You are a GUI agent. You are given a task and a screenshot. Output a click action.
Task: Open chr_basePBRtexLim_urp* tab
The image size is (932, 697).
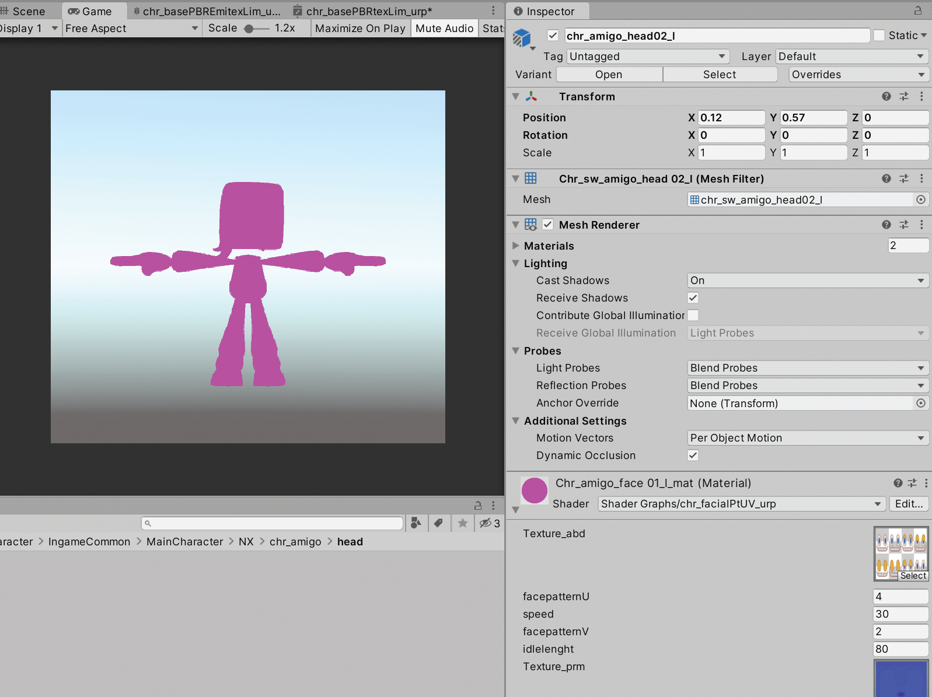pyautogui.click(x=368, y=11)
